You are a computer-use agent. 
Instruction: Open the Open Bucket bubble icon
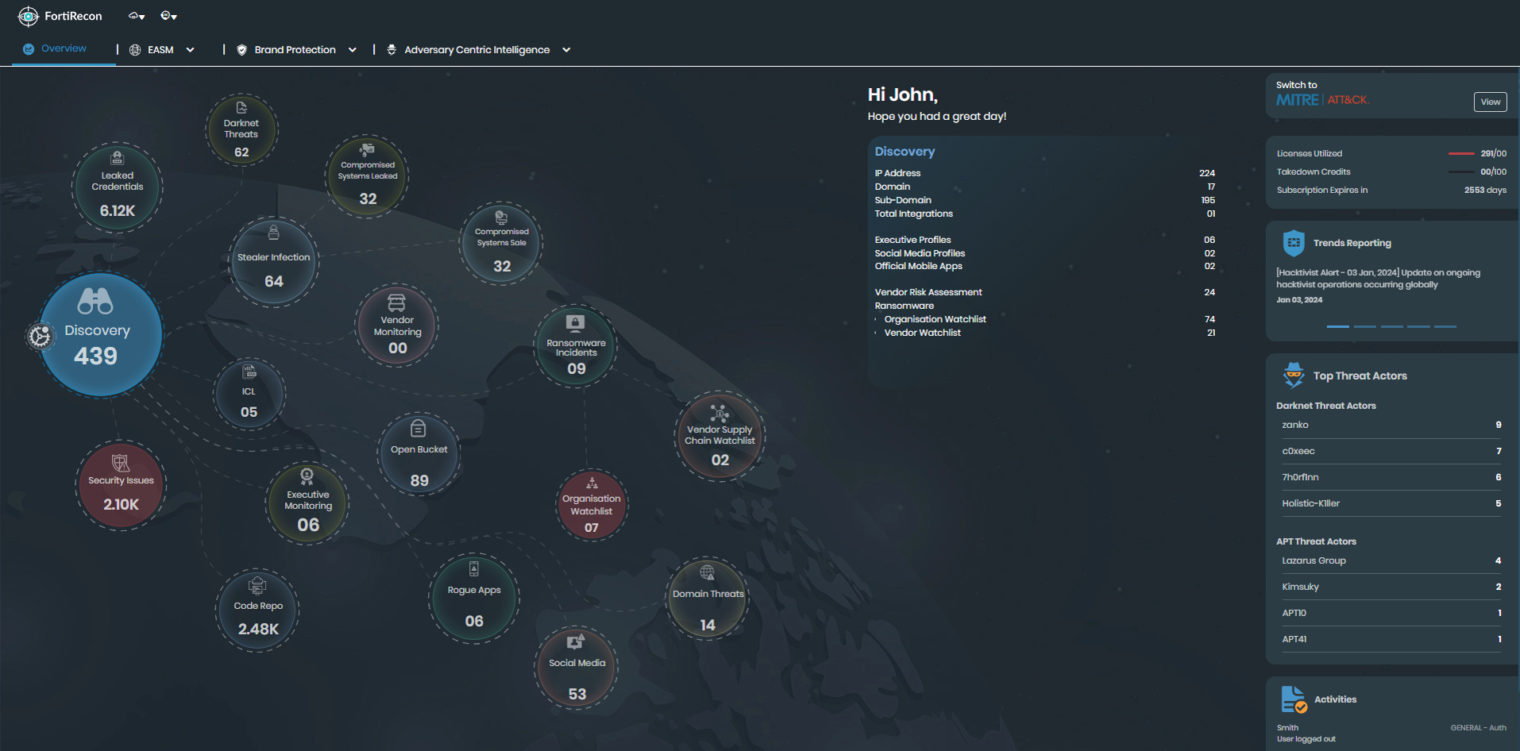(x=419, y=429)
